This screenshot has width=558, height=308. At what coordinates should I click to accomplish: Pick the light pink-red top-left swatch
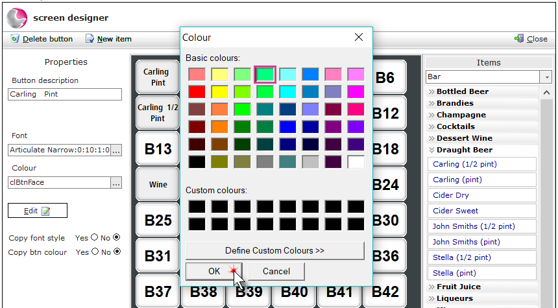[197, 75]
